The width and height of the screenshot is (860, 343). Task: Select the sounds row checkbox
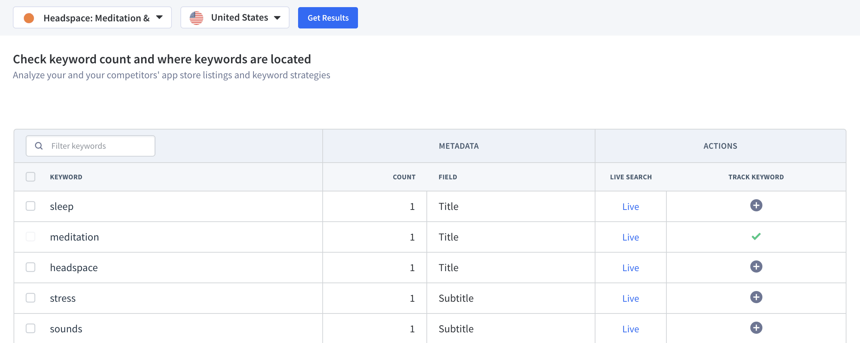[31, 328]
